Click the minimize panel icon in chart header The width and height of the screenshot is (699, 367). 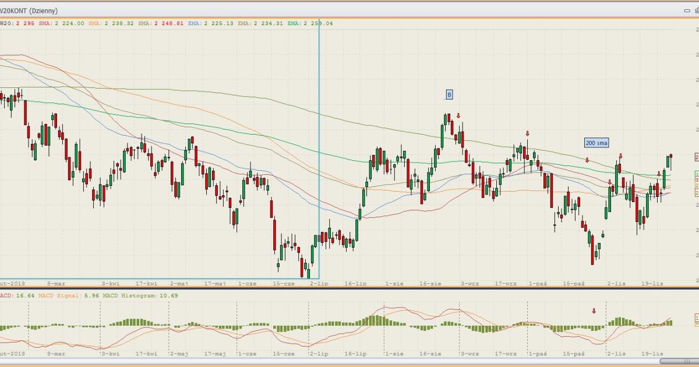686,10
